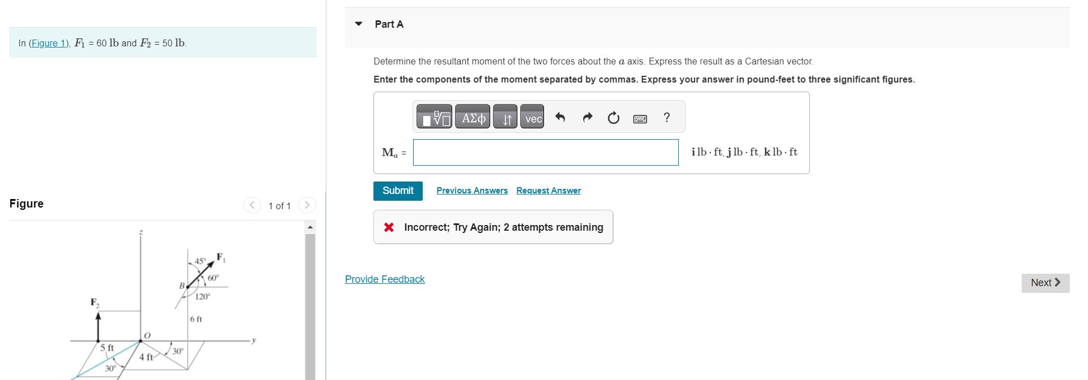Open the Figure 1 link

[50, 43]
